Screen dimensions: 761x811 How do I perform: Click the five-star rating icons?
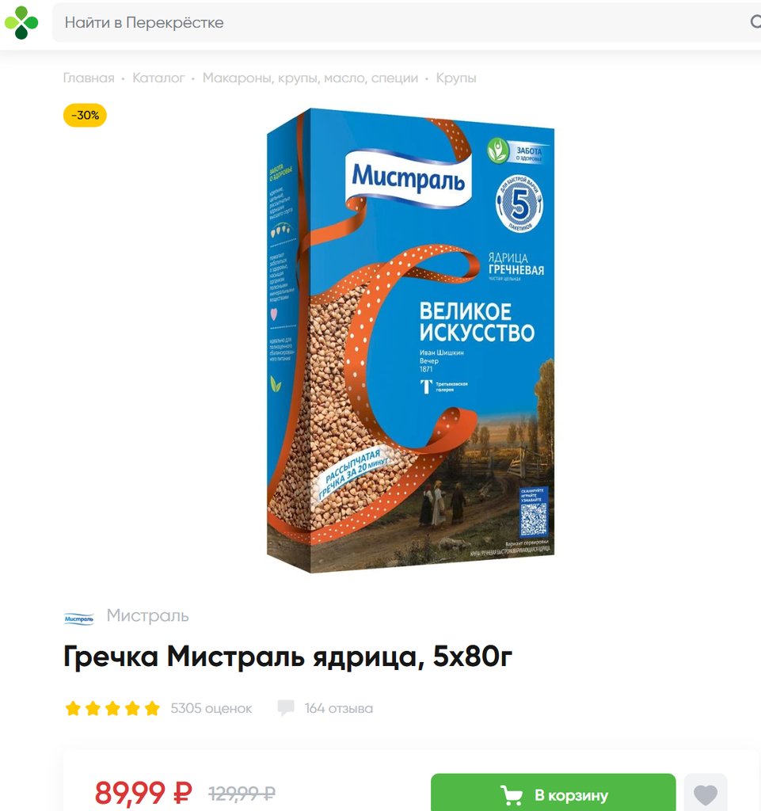112,708
